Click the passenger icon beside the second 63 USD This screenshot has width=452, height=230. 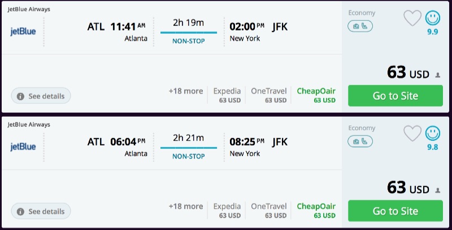click(437, 191)
